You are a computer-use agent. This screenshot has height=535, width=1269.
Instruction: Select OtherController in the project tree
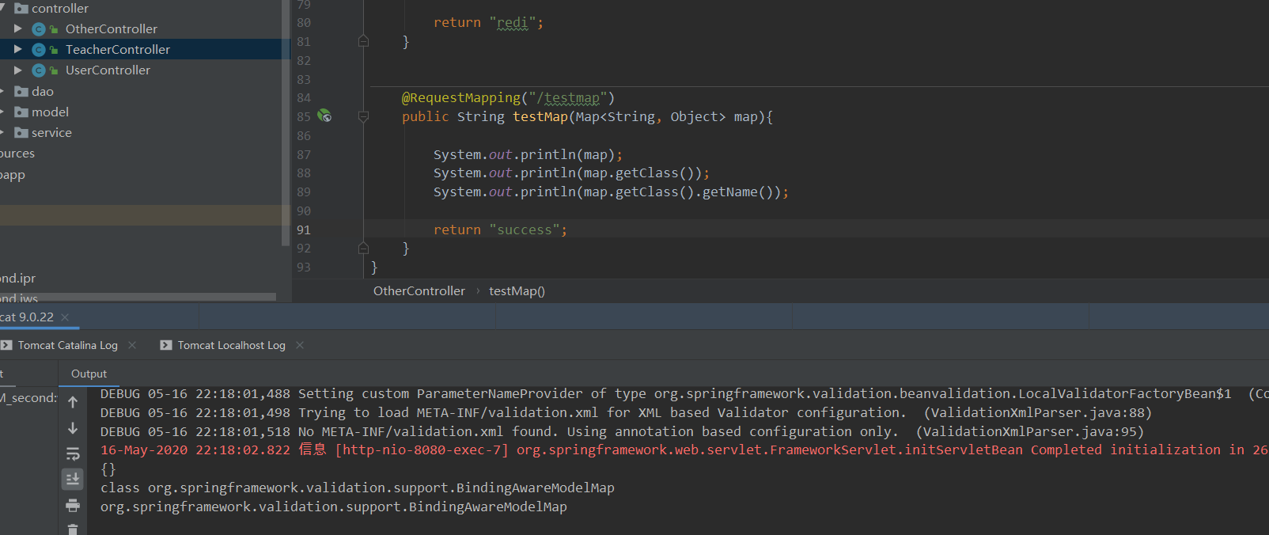(x=112, y=28)
